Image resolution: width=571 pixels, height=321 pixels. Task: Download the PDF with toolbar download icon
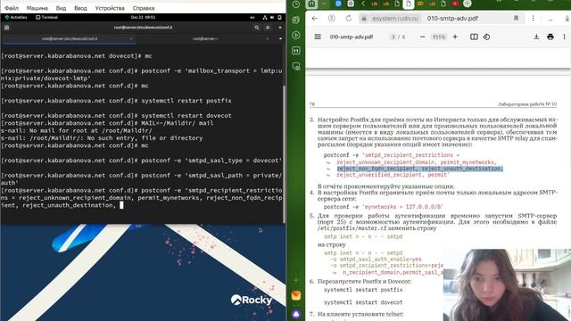pos(536,37)
